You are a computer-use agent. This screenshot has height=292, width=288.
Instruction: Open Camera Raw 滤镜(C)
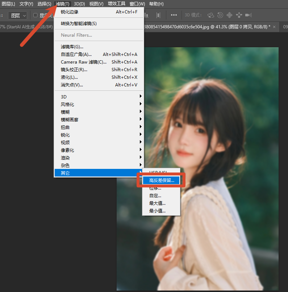[99, 62]
